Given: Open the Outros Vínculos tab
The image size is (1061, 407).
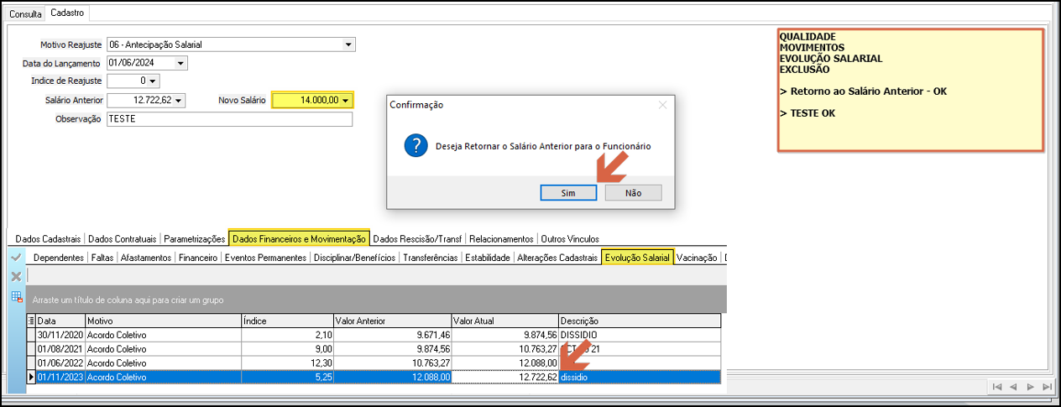Looking at the screenshot, I should (x=571, y=239).
